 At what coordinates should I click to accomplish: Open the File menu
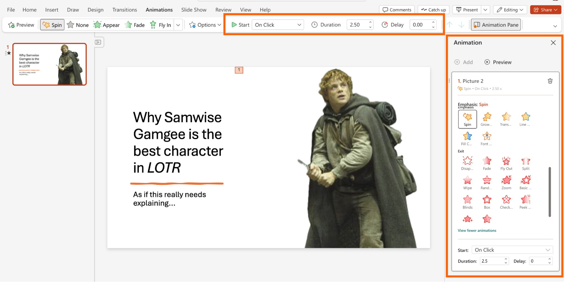[11, 10]
